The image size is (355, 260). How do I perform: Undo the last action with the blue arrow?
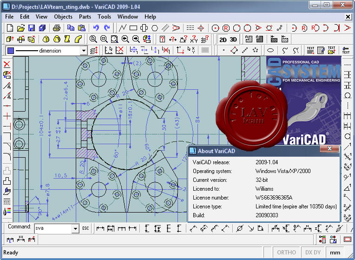coord(96,28)
